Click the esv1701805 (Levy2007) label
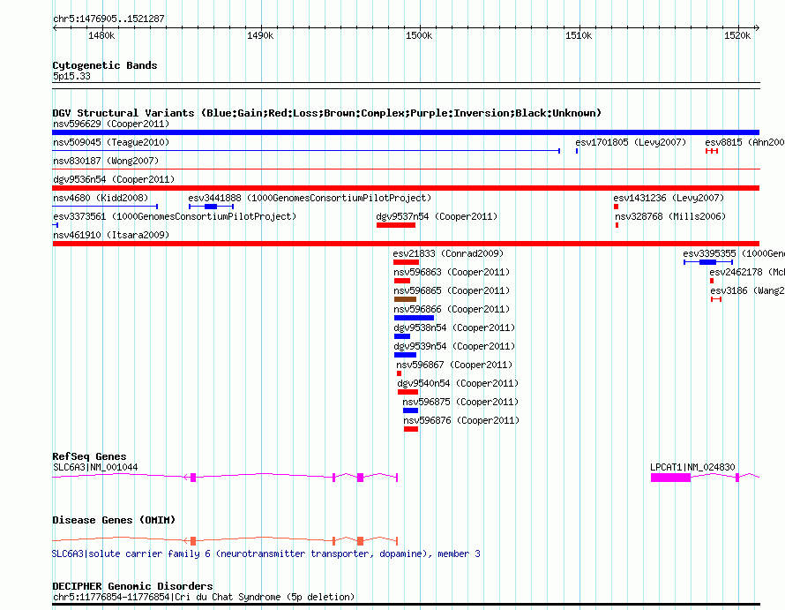 click(x=631, y=142)
